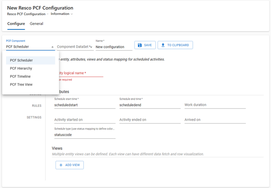This screenshot has width=271, height=188.
Task: Click the Work duration field
Action: (x=215, y=105)
